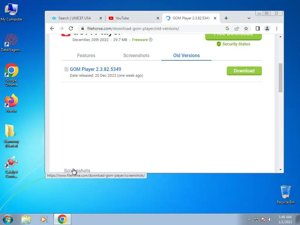This screenshot has width=300, height=225.
Task: Click the network tray icon
Action: point(256,219)
